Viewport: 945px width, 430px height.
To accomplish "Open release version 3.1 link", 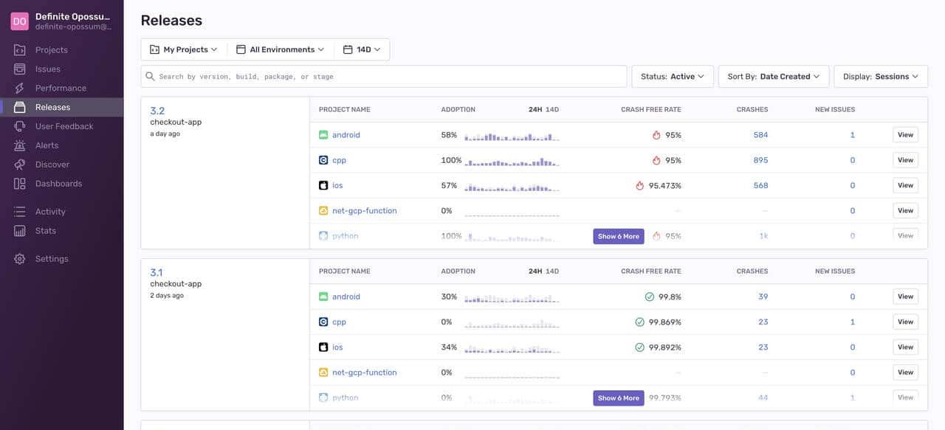I will (x=157, y=273).
